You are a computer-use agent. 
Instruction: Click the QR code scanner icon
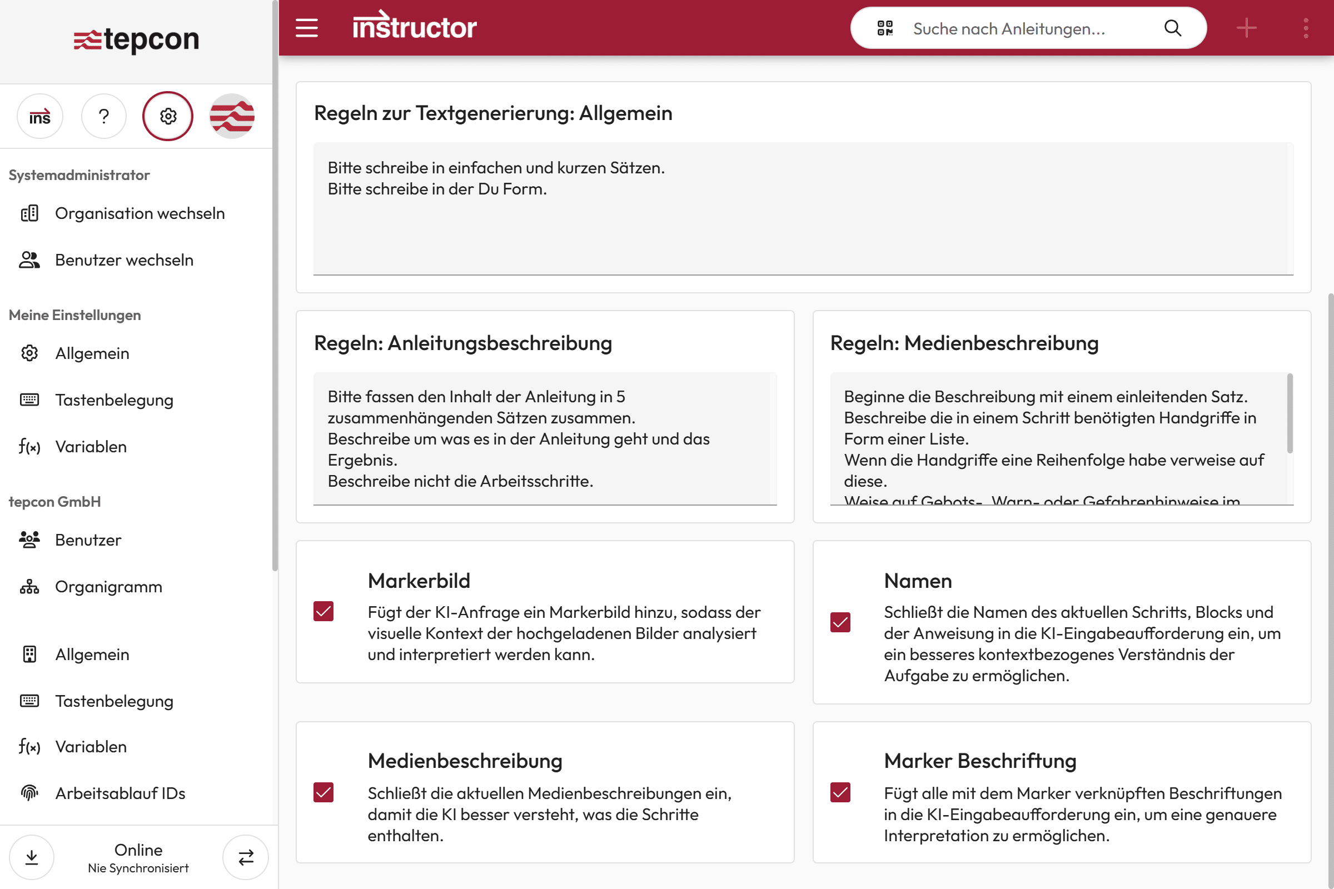pos(885,28)
